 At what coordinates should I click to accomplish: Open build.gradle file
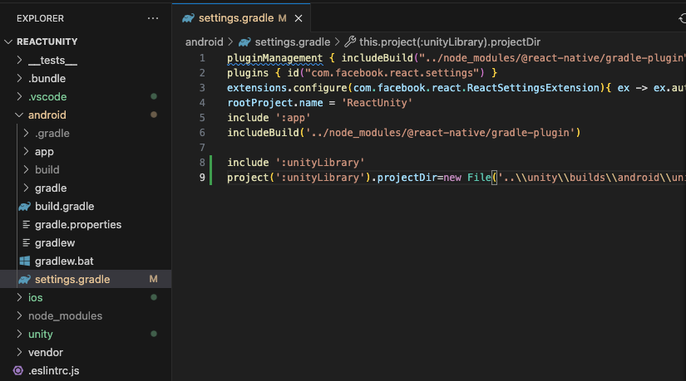64,206
